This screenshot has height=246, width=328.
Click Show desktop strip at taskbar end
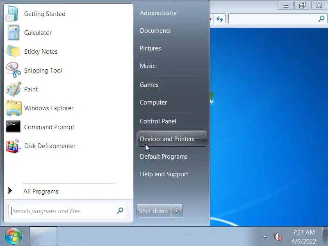325,237
